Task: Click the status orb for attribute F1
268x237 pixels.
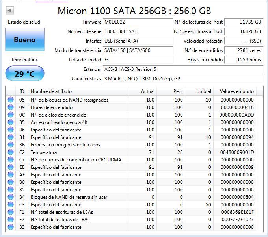Action: [x=11, y=212]
